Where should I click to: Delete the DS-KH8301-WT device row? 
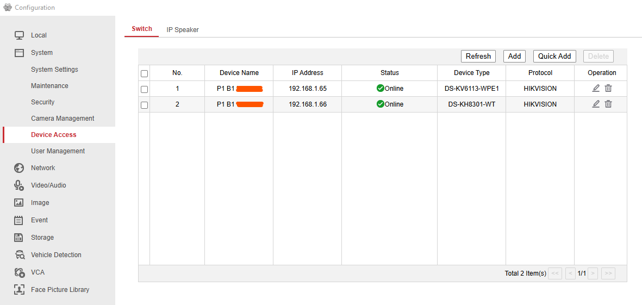[x=608, y=104]
